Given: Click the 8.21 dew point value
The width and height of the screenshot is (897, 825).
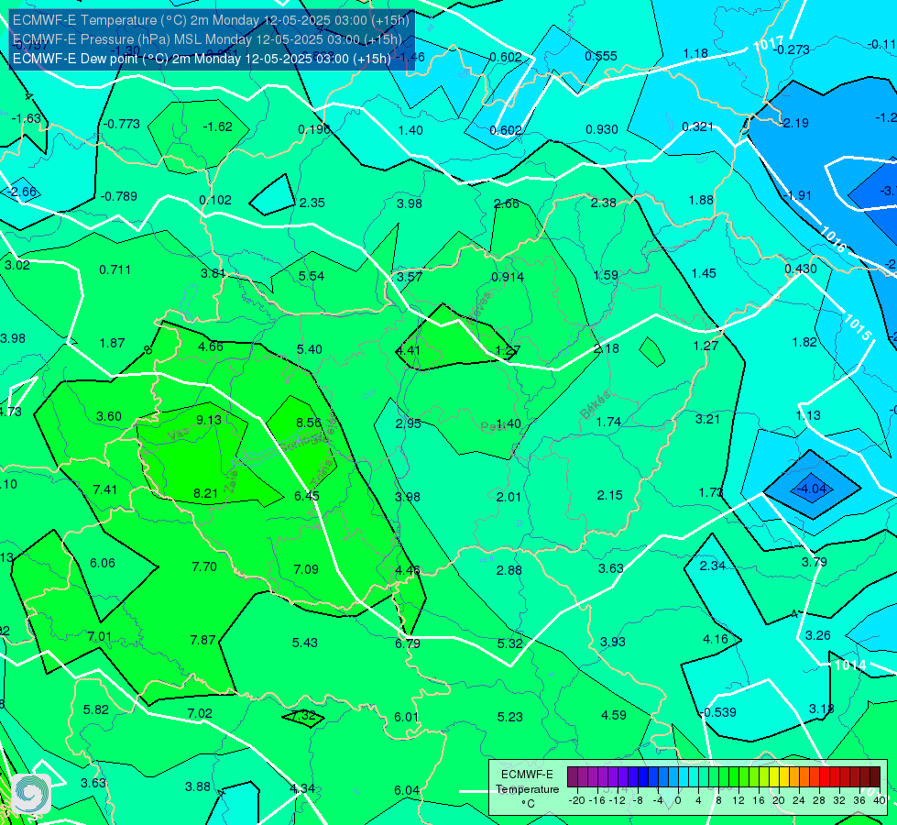Looking at the screenshot, I should pos(206,493).
